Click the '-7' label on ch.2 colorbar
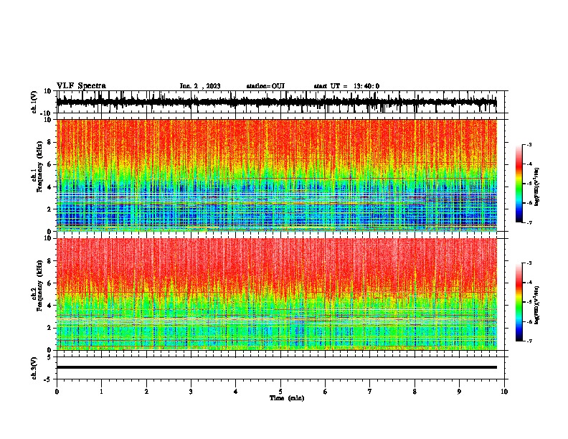The image size is (568, 439). (x=529, y=341)
